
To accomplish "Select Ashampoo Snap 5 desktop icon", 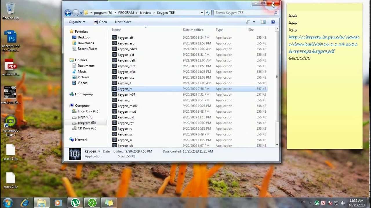I will (10, 126).
